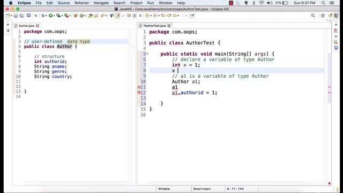Screen dimensions: 343x193
Task: Click the overview ruler error marker for line 12
Action: click(x=330, y=93)
